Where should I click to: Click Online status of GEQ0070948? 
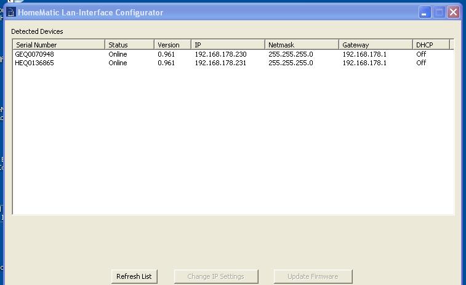118,54
